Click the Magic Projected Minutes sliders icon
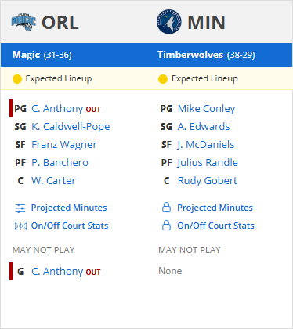 point(20,208)
